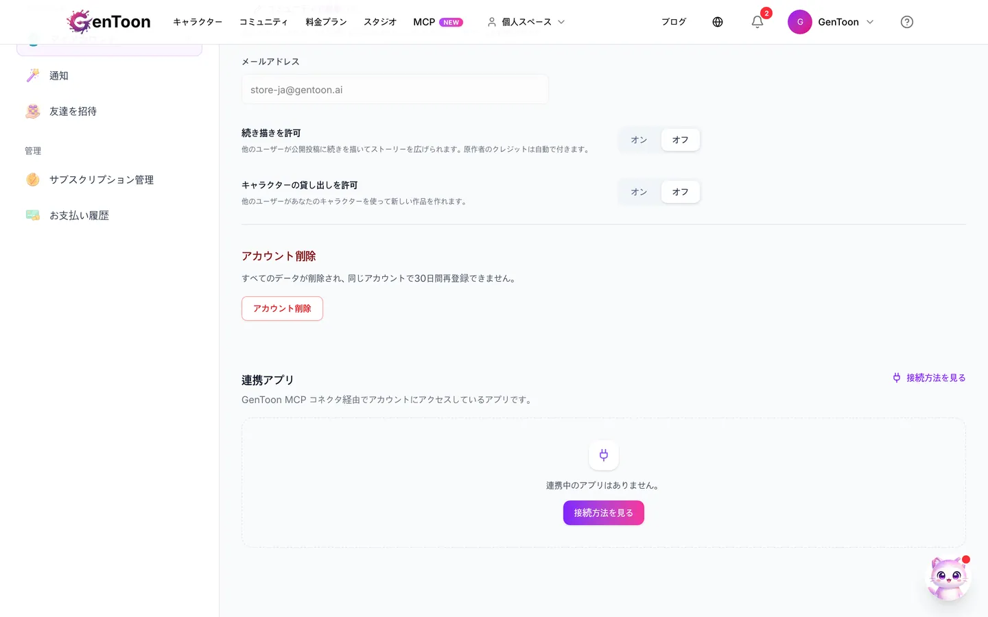Open the ブログ link
988x617 pixels.
[x=674, y=22]
